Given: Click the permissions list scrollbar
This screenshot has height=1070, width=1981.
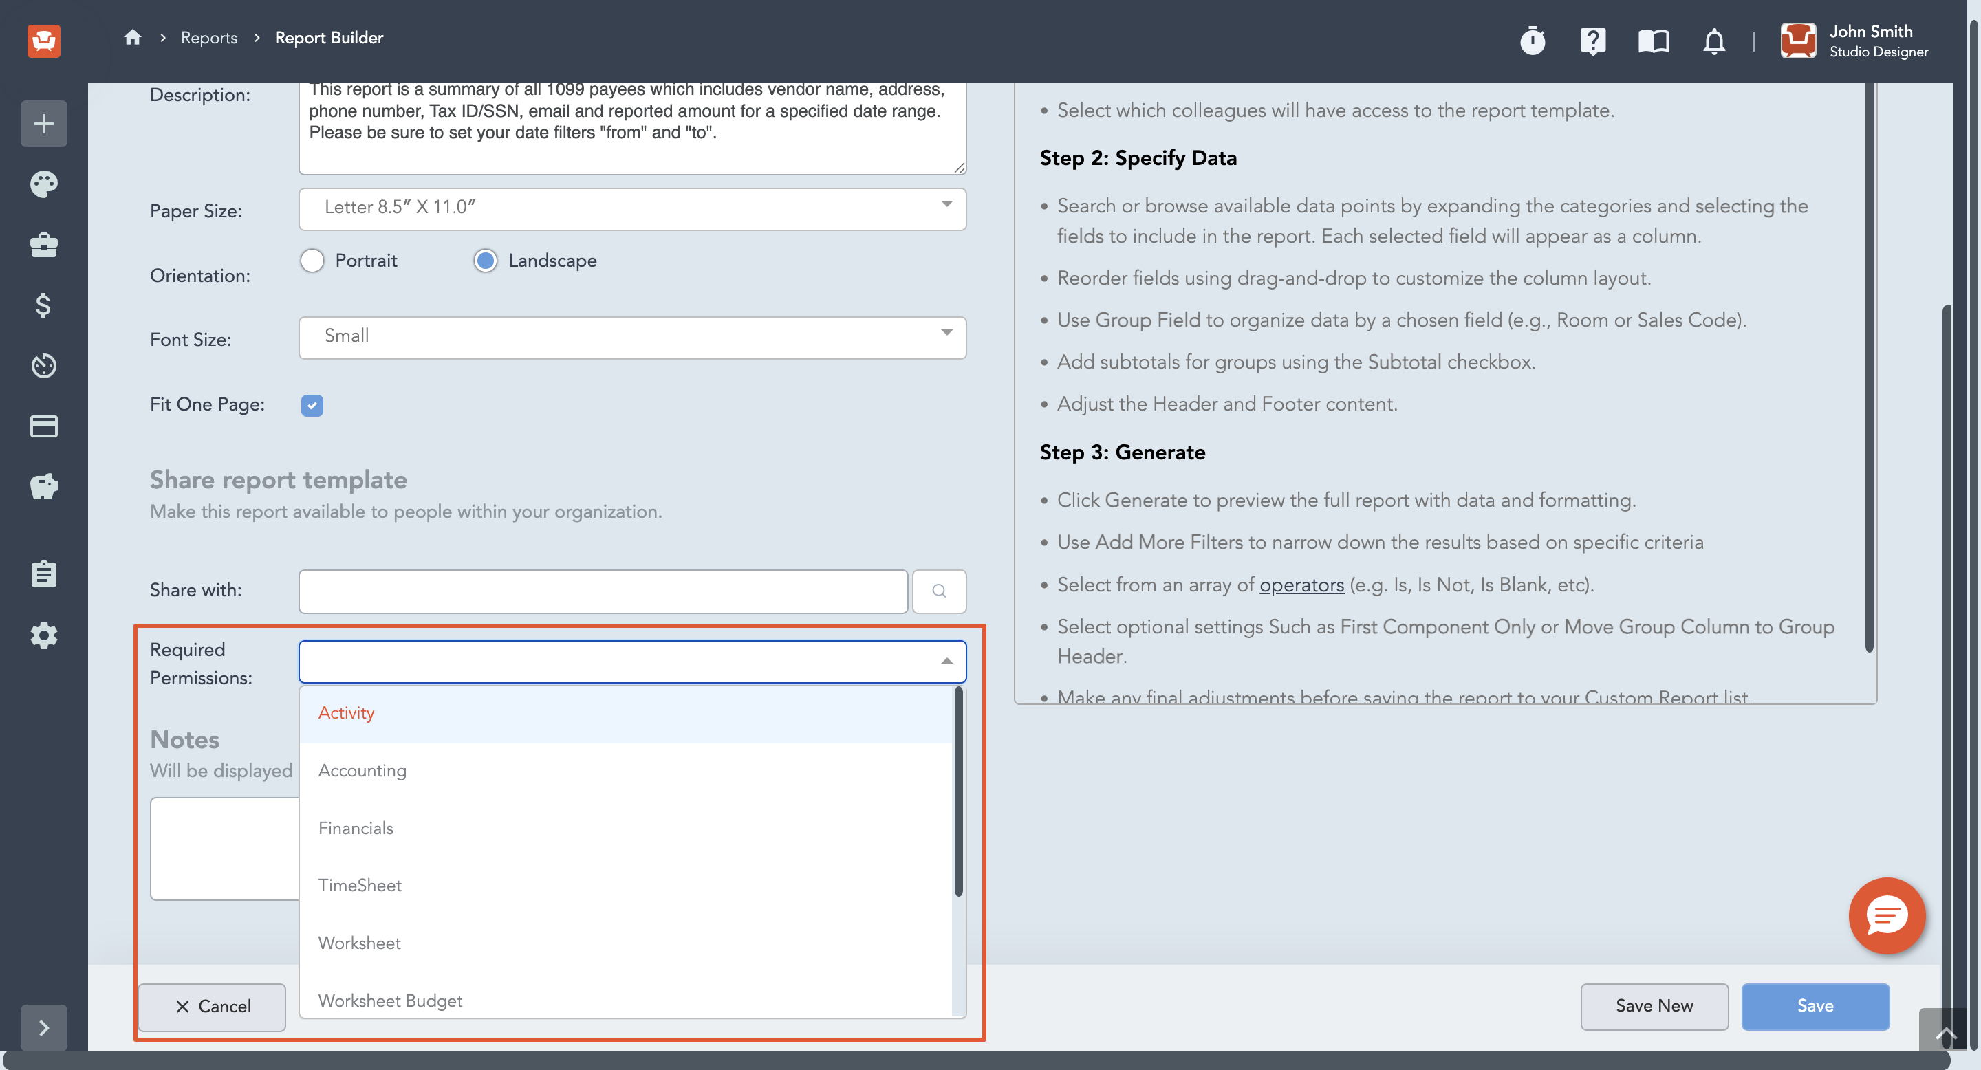Looking at the screenshot, I should pos(958,791).
